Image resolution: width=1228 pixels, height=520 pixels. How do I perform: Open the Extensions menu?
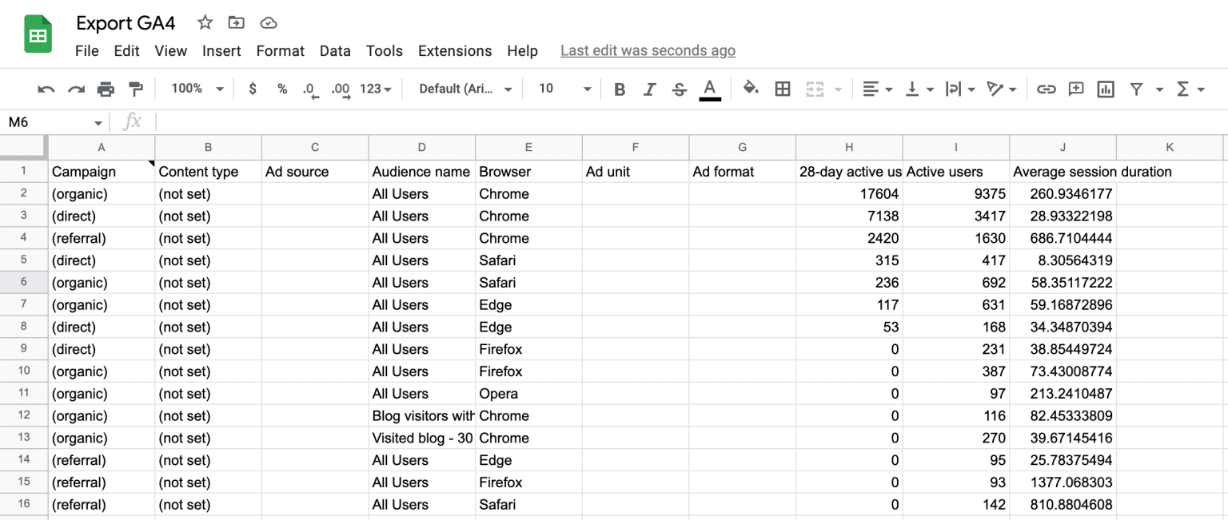[x=455, y=50]
